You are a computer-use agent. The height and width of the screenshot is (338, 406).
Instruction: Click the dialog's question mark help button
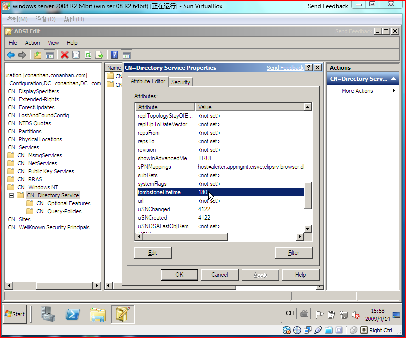click(309, 68)
